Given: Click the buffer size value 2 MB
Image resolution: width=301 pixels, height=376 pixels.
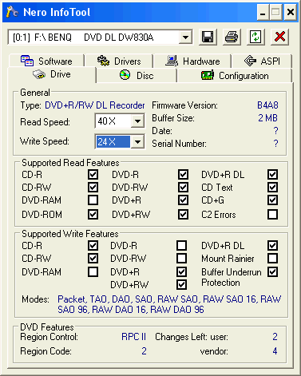Looking at the screenshot, I should (267, 118).
